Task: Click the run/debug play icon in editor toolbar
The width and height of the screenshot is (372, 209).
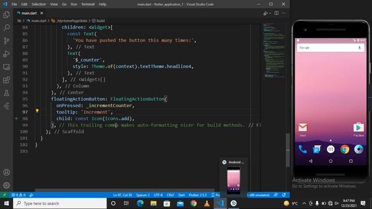Action: pyautogui.click(x=266, y=13)
